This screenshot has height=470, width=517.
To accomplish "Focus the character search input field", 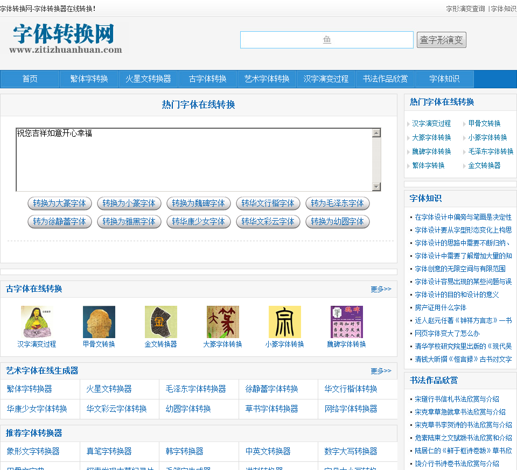I will pyautogui.click(x=327, y=40).
